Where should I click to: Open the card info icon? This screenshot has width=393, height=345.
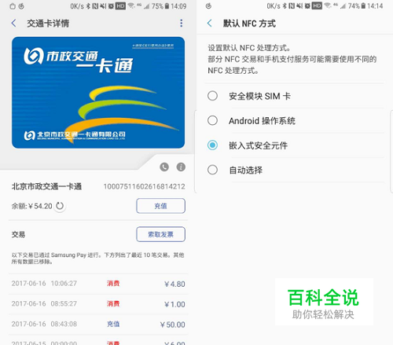181,167
